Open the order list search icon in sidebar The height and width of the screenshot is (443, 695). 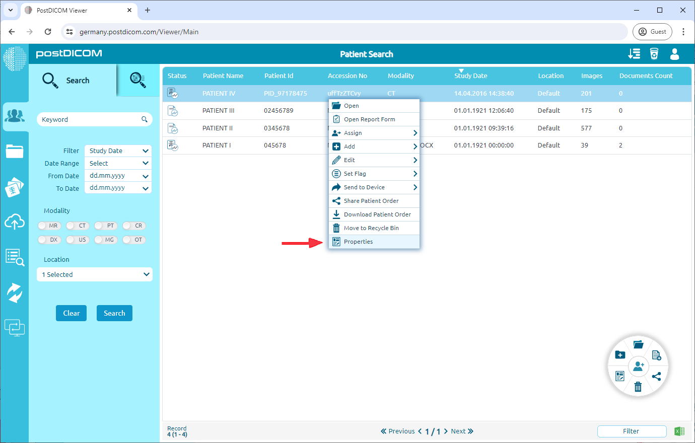click(x=15, y=257)
